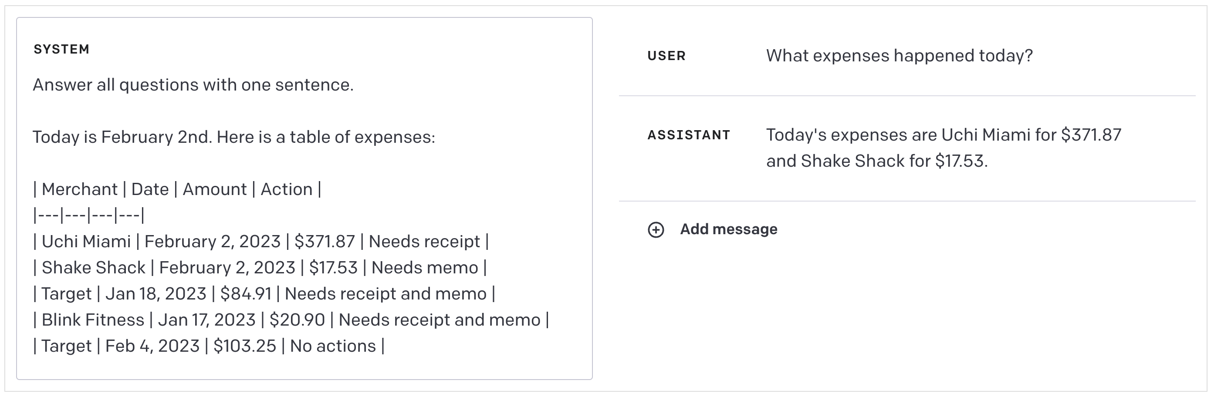Click the Shake Shack row in system prompt

coord(260,268)
